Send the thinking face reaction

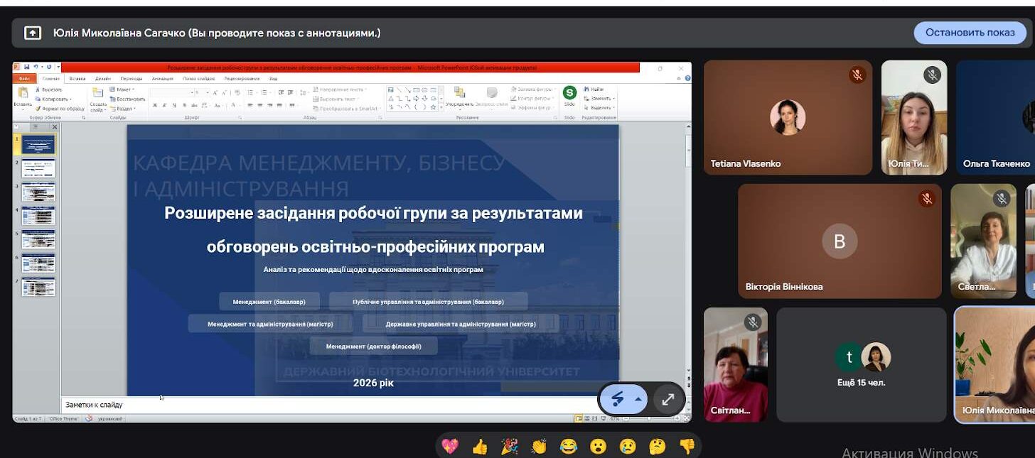(x=657, y=446)
